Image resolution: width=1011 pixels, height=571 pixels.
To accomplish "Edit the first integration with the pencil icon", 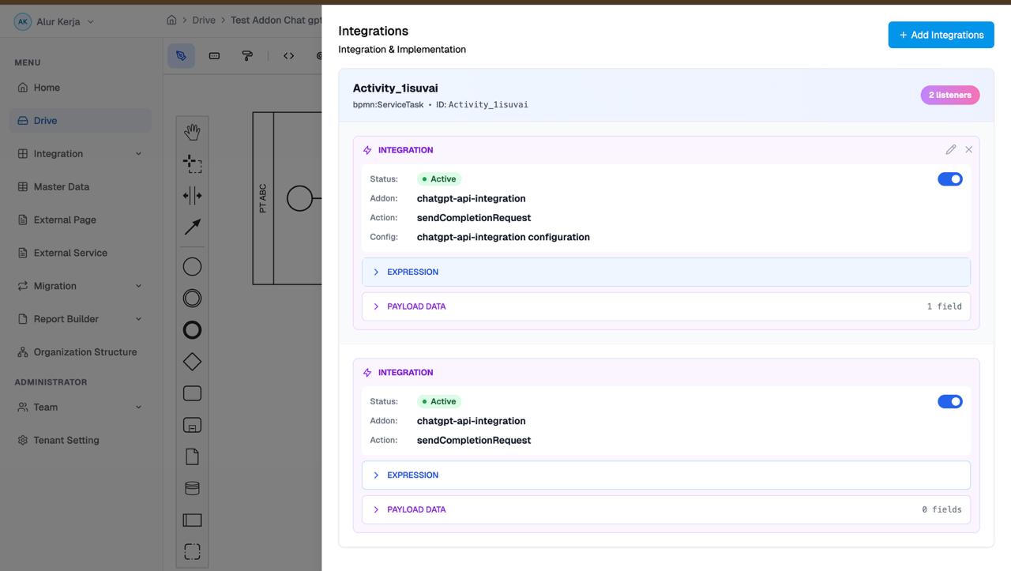I will click(x=951, y=148).
